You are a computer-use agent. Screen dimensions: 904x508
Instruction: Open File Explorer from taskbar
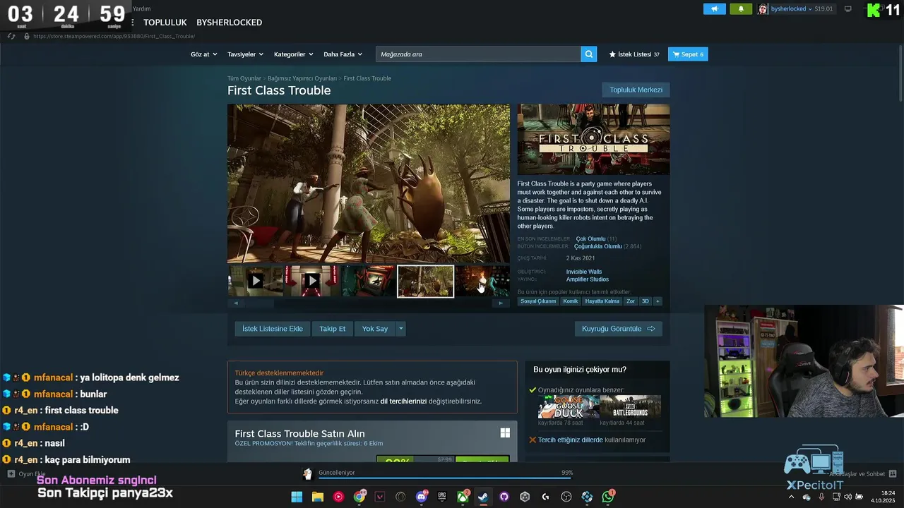tap(318, 497)
